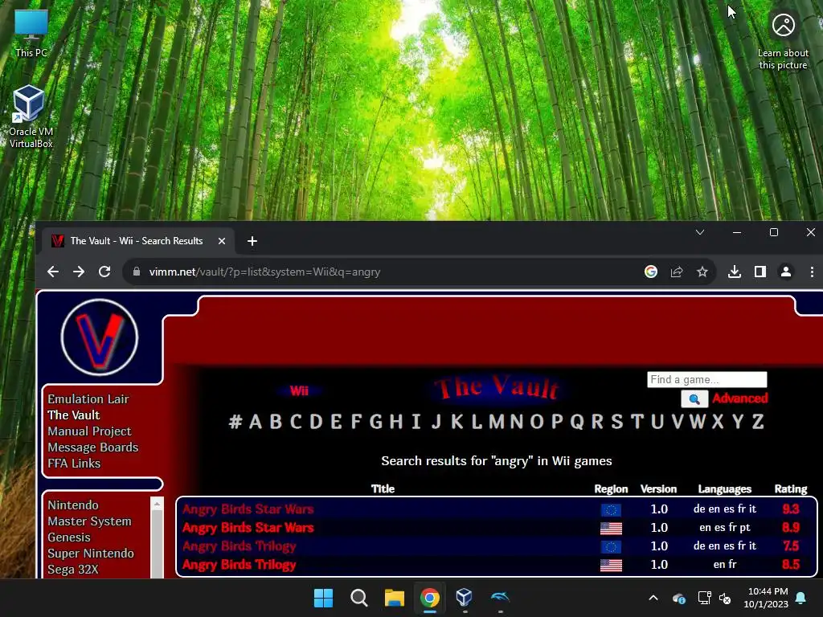The height and width of the screenshot is (617, 823).
Task: Go forward in Chrome history
Action: 79,272
